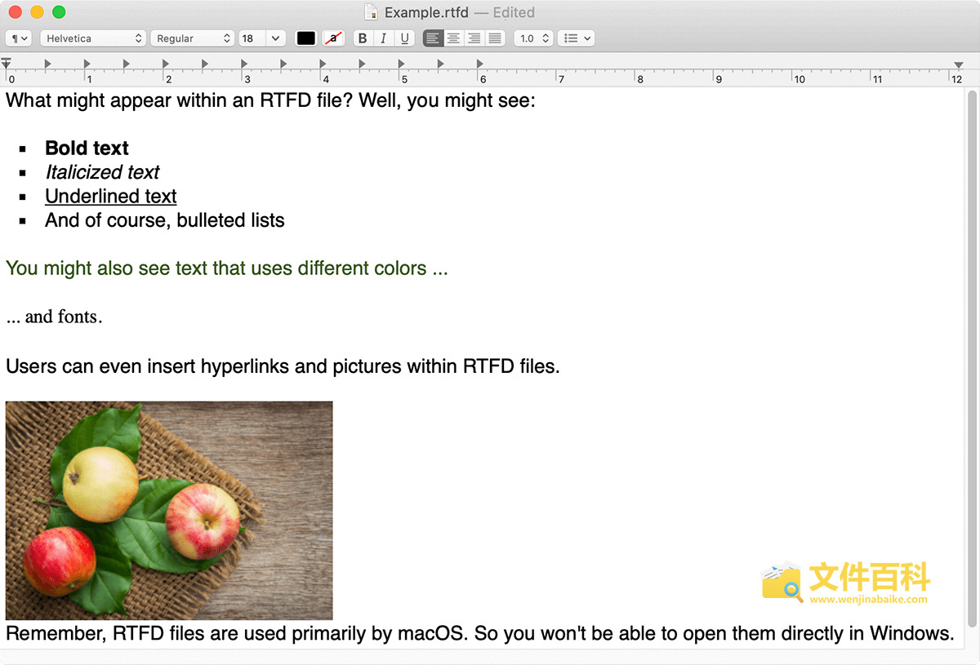
Task: Click the green 'You might also see text' line
Action: (227, 268)
